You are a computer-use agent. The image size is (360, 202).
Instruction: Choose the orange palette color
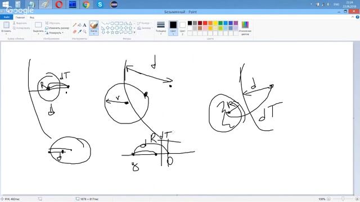[x=210, y=23]
